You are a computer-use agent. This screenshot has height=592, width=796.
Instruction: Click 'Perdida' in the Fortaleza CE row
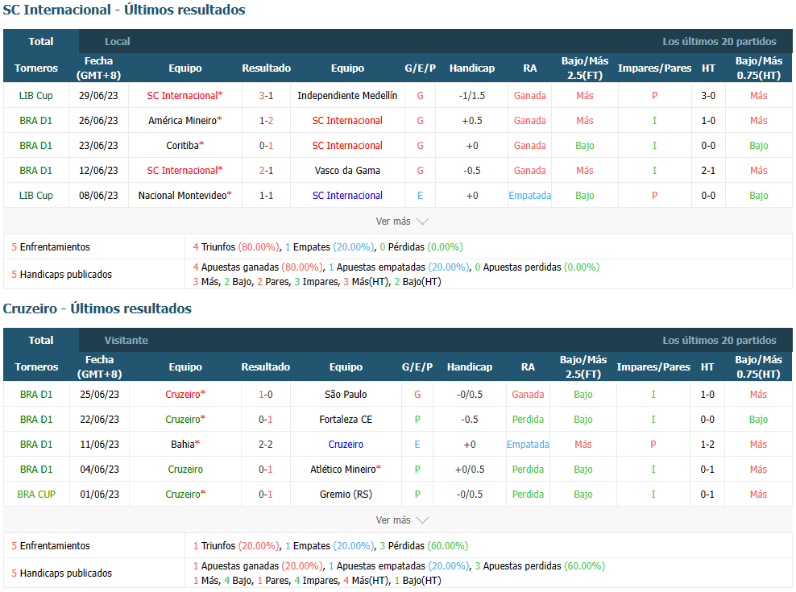[x=528, y=420]
